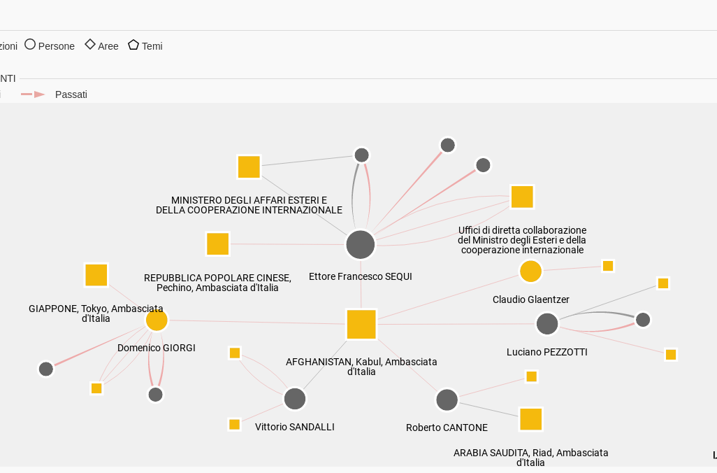This screenshot has height=473, width=717.
Task: Select small yellow square linked to Claudio Glaentzer
Action: (x=608, y=266)
